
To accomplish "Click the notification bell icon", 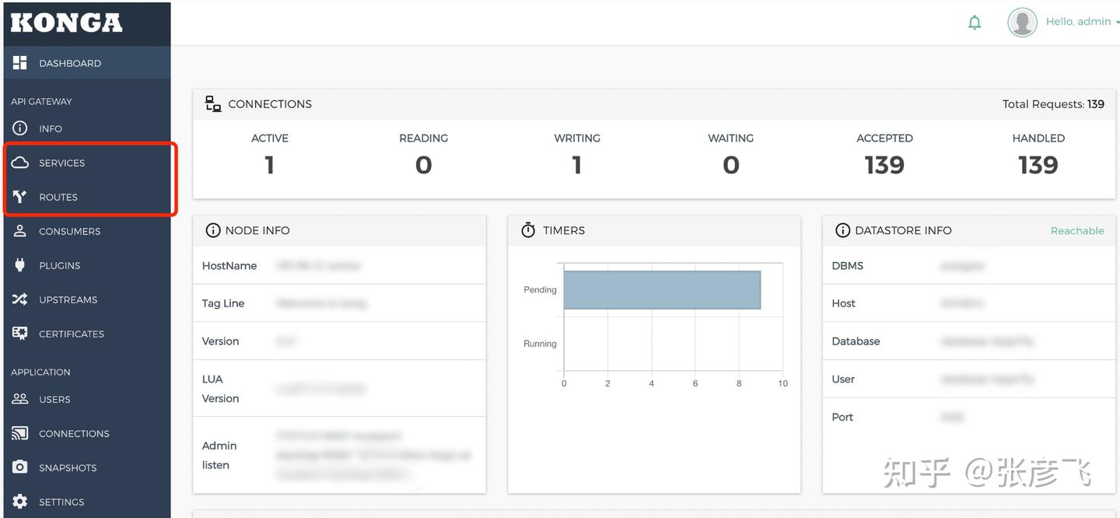I will [x=975, y=23].
